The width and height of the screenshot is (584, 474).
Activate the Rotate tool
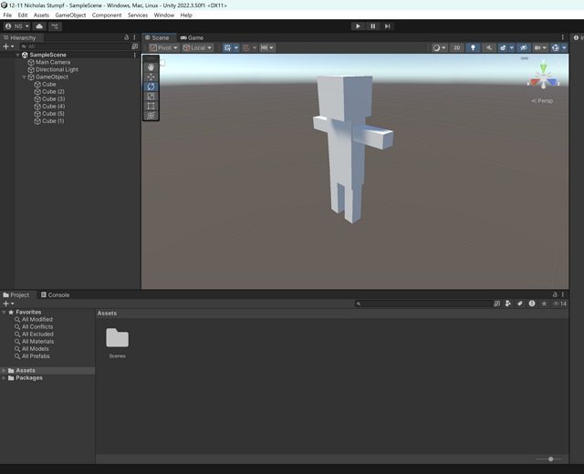[151, 87]
